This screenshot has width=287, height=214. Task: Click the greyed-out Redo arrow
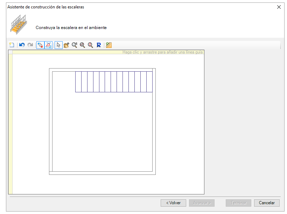pos(30,45)
